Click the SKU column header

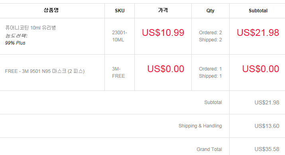tap(120, 11)
